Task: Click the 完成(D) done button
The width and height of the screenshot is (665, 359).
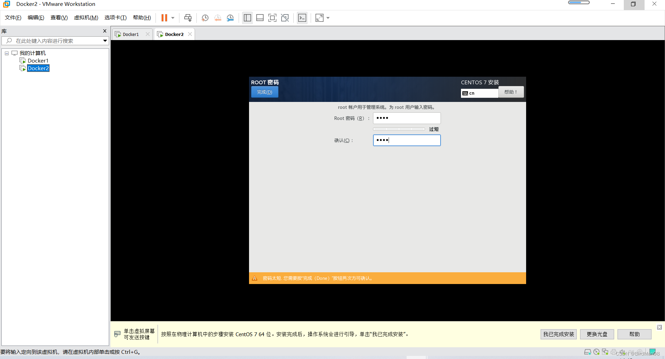Action: pos(265,92)
